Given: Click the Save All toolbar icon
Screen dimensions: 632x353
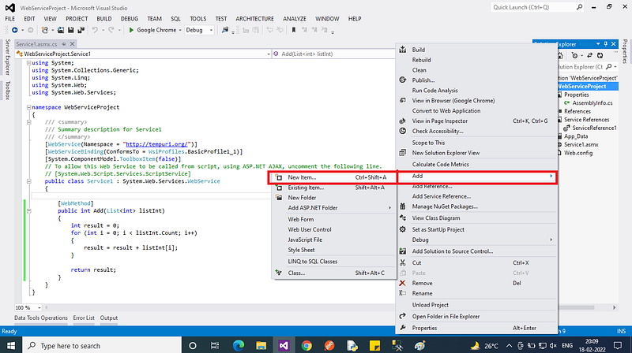Looking at the screenshot, I should [81, 30].
